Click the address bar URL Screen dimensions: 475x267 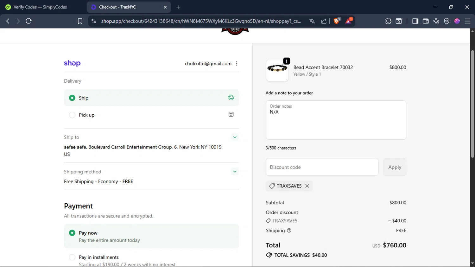201,21
